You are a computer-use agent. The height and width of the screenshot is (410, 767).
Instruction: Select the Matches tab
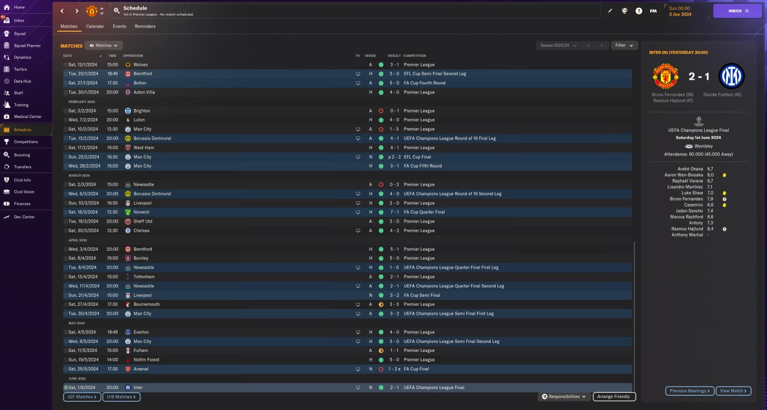click(x=69, y=26)
